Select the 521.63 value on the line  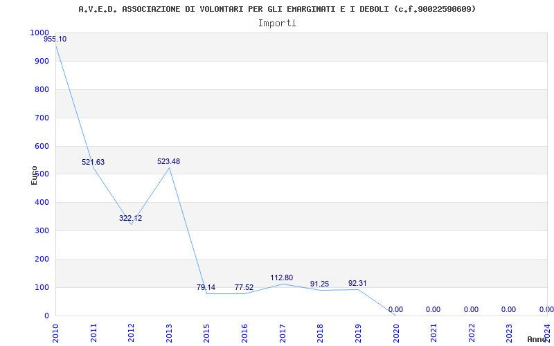[93, 163]
